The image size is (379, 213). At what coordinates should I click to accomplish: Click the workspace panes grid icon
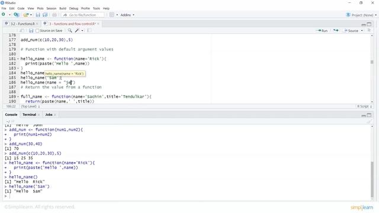112,15
